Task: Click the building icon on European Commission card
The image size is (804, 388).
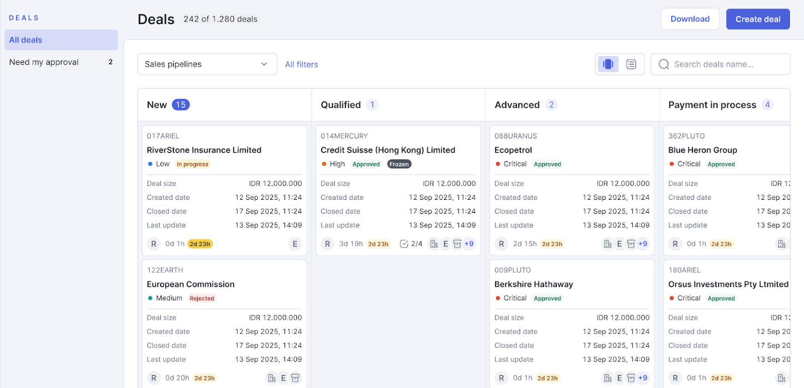Action: coord(272,378)
